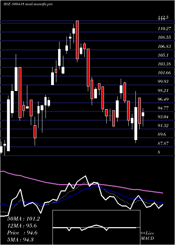Click the 'BSE 500413 mail.munafa.pro' chart title

tap(28, 4)
